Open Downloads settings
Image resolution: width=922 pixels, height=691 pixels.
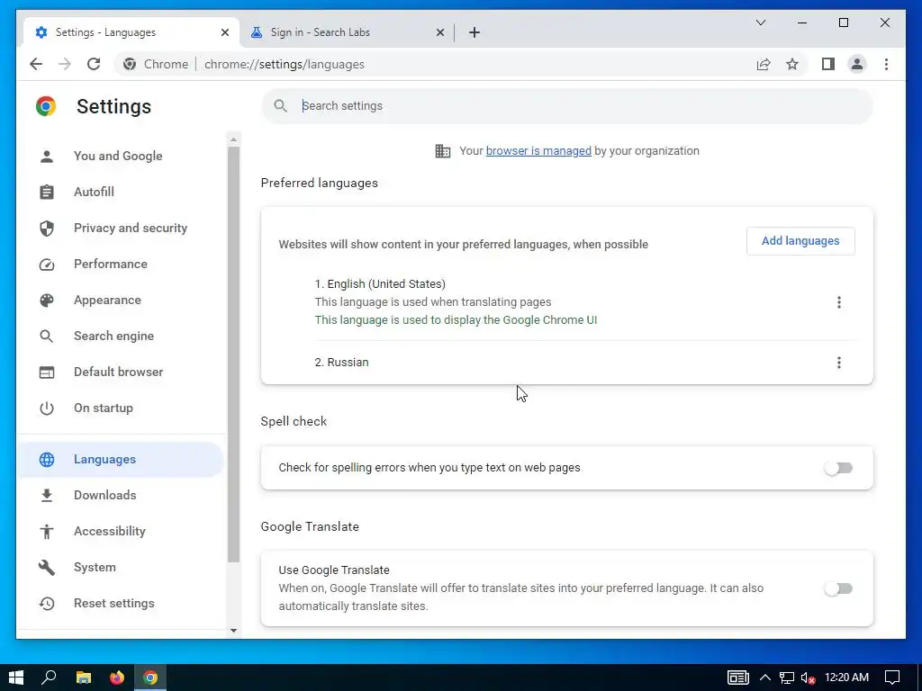click(122, 496)
